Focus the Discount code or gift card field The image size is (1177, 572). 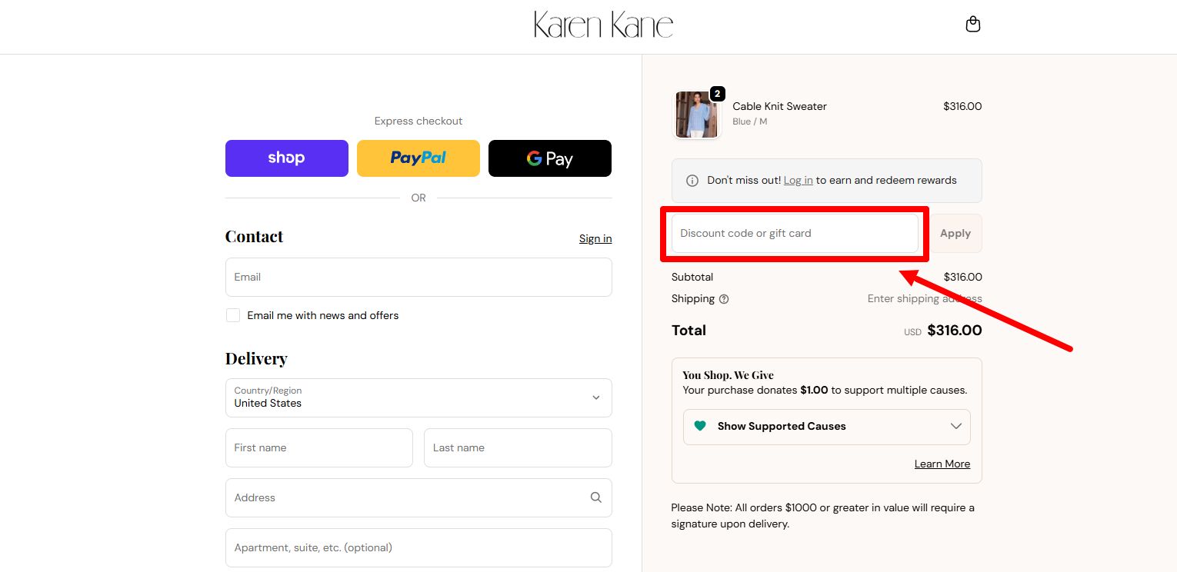pyautogui.click(x=795, y=233)
